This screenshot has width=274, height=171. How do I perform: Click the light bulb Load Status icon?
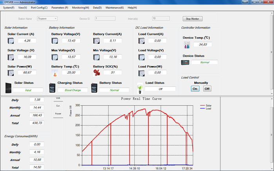click(139, 88)
